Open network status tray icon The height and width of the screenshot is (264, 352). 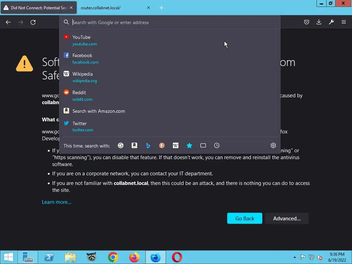(311, 257)
